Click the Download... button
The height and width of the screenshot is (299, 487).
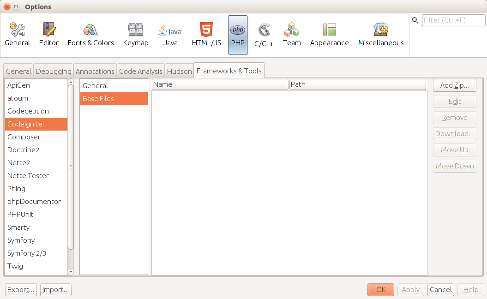pos(454,134)
